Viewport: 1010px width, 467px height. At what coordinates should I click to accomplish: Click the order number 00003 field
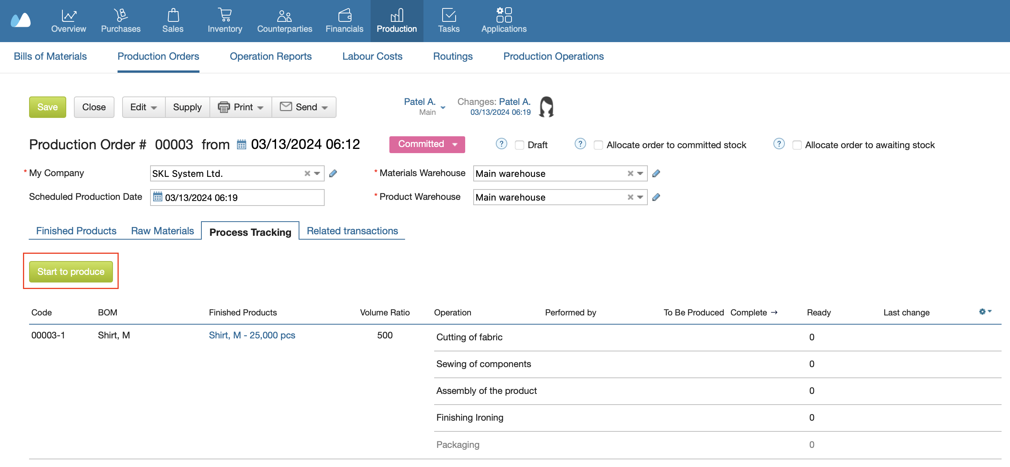[x=174, y=145]
